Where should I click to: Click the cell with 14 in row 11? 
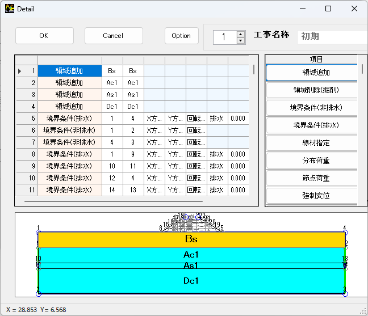pos(112,190)
